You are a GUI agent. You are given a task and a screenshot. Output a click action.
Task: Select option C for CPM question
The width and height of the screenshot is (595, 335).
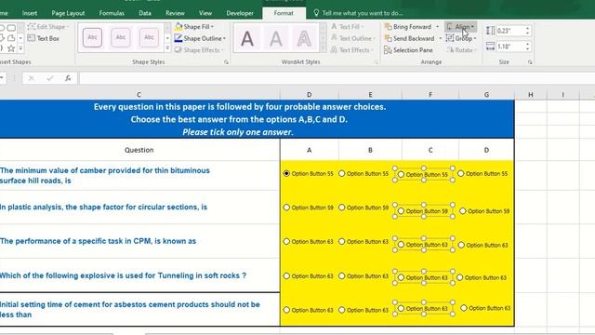(401, 245)
